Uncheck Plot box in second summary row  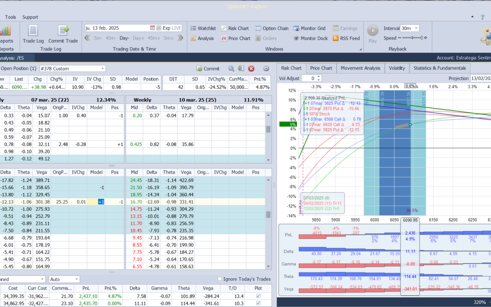click(x=258, y=303)
